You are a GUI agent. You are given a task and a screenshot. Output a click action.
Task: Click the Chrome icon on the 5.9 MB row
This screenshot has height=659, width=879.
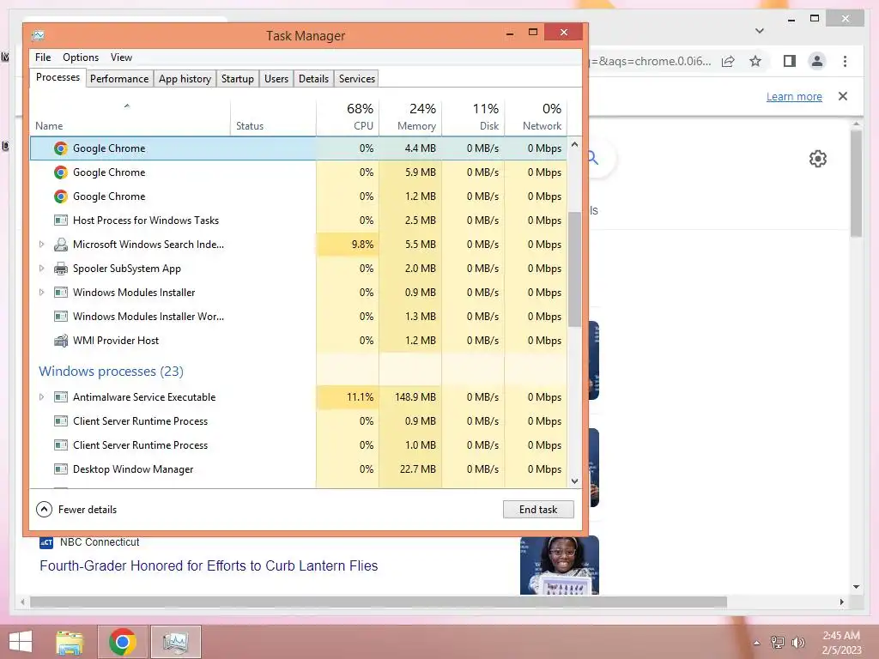pyautogui.click(x=61, y=172)
